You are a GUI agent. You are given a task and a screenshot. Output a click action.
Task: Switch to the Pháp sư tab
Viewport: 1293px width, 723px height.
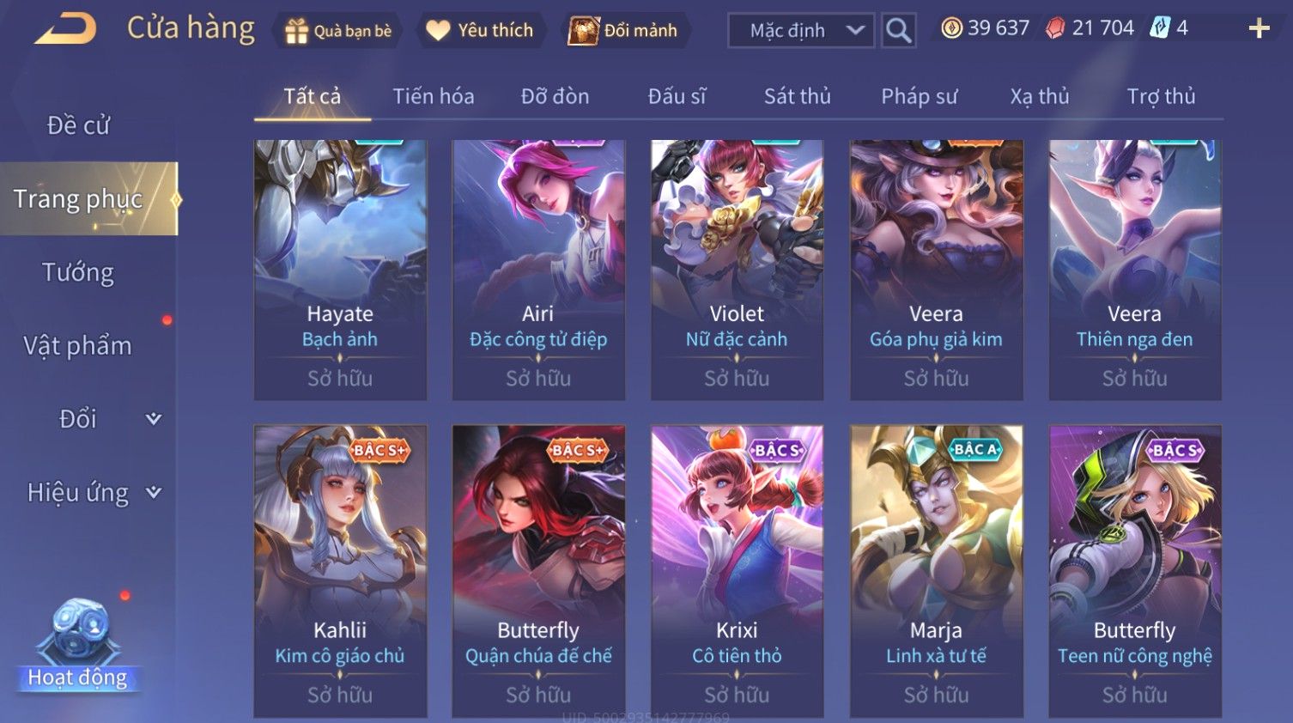[919, 96]
